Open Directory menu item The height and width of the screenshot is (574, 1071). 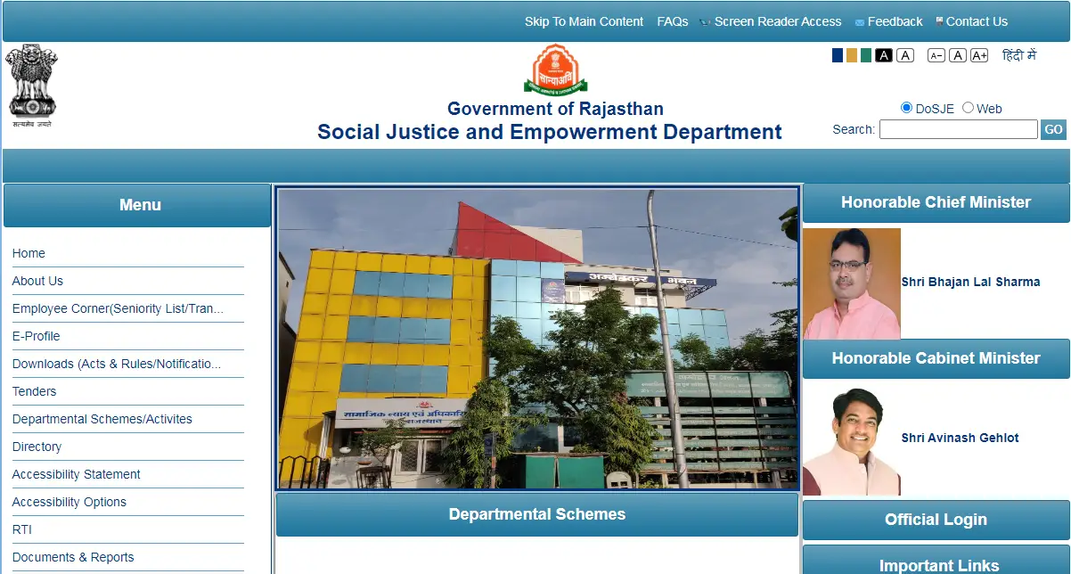coord(37,447)
